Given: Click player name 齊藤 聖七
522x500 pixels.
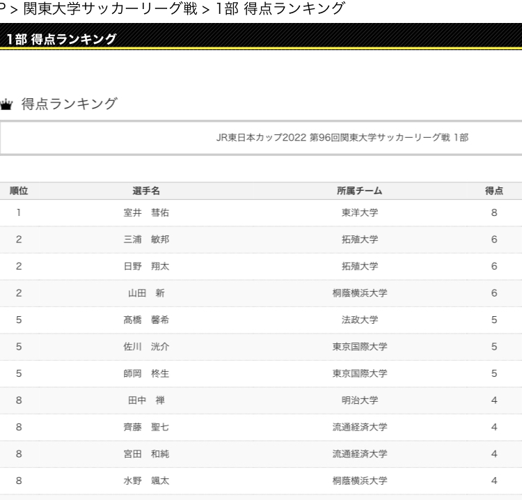Looking at the screenshot, I should pos(146,428).
